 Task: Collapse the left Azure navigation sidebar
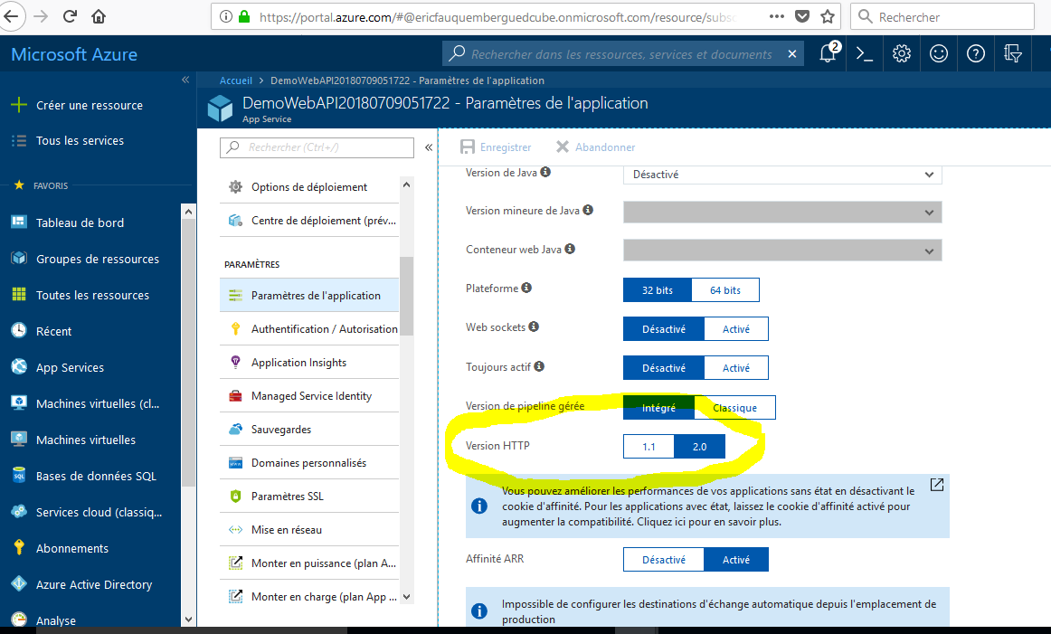(x=185, y=80)
